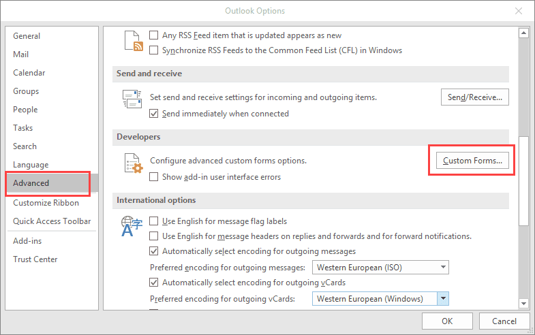Click the RSS feed document icon
This screenshot has width=535, height=335.
pos(134,42)
